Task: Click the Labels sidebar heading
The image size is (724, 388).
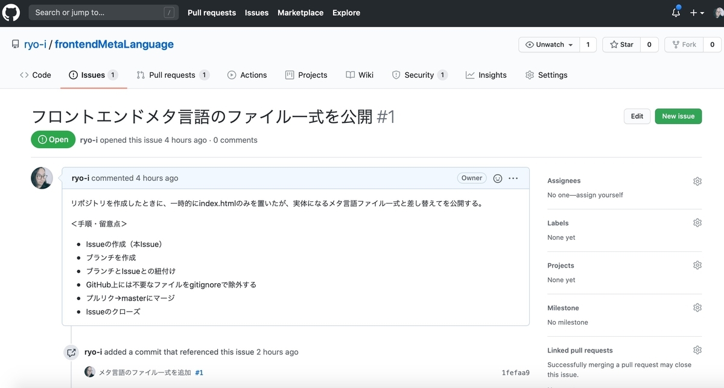Action: pos(558,223)
